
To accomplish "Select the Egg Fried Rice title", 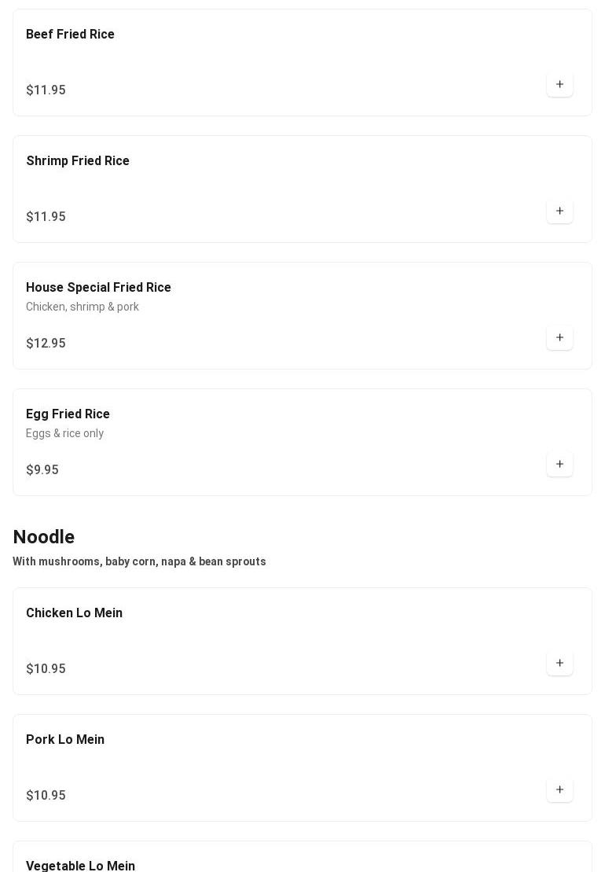I will tap(68, 414).
